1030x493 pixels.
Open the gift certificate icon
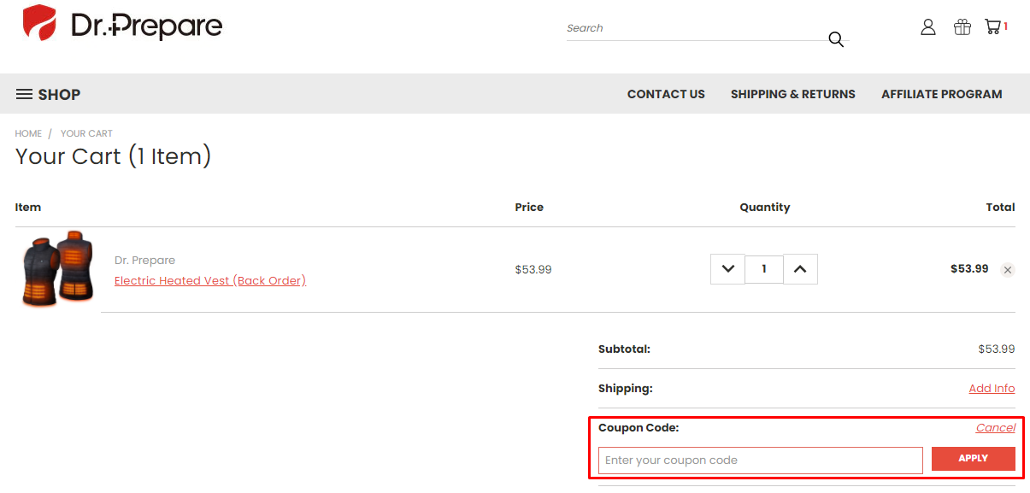click(962, 27)
